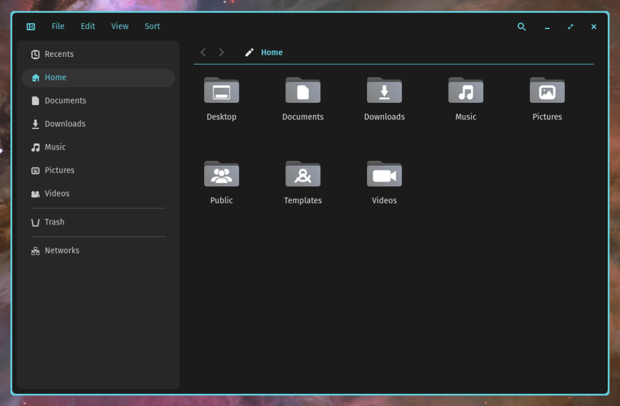Click the path edit pencil icon
Screen dimensions: 620x406
(249, 52)
